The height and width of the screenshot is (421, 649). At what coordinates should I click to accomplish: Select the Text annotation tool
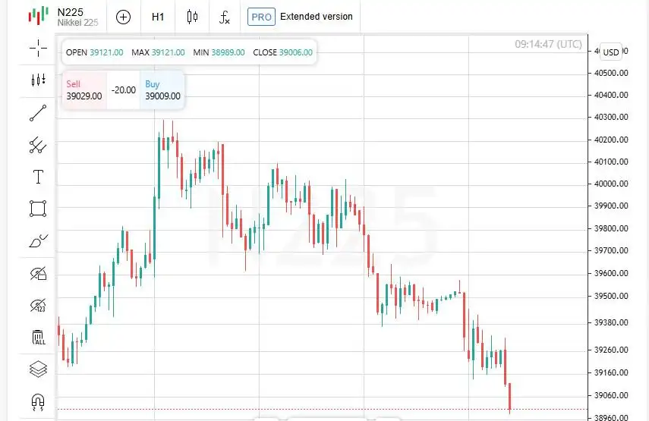coord(38,177)
